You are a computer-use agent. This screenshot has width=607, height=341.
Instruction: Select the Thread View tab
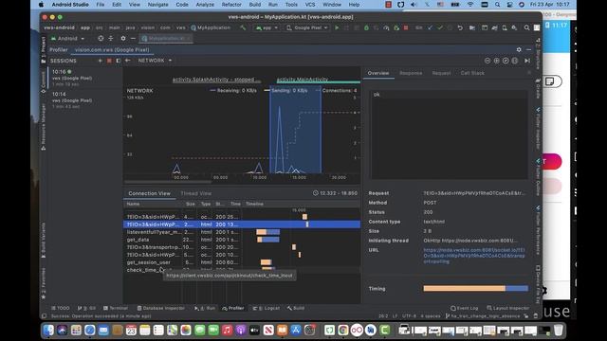point(196,193)
